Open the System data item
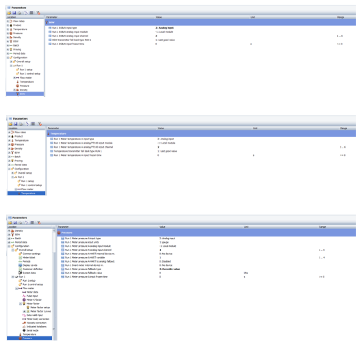The height and width of the screenshot is (348, 364). coord(29,273)
